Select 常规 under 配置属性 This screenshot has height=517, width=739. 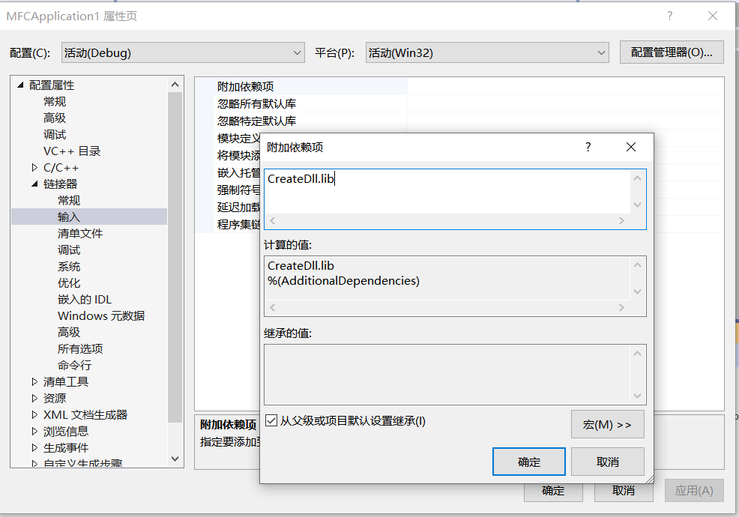click(x=55, y=101)
